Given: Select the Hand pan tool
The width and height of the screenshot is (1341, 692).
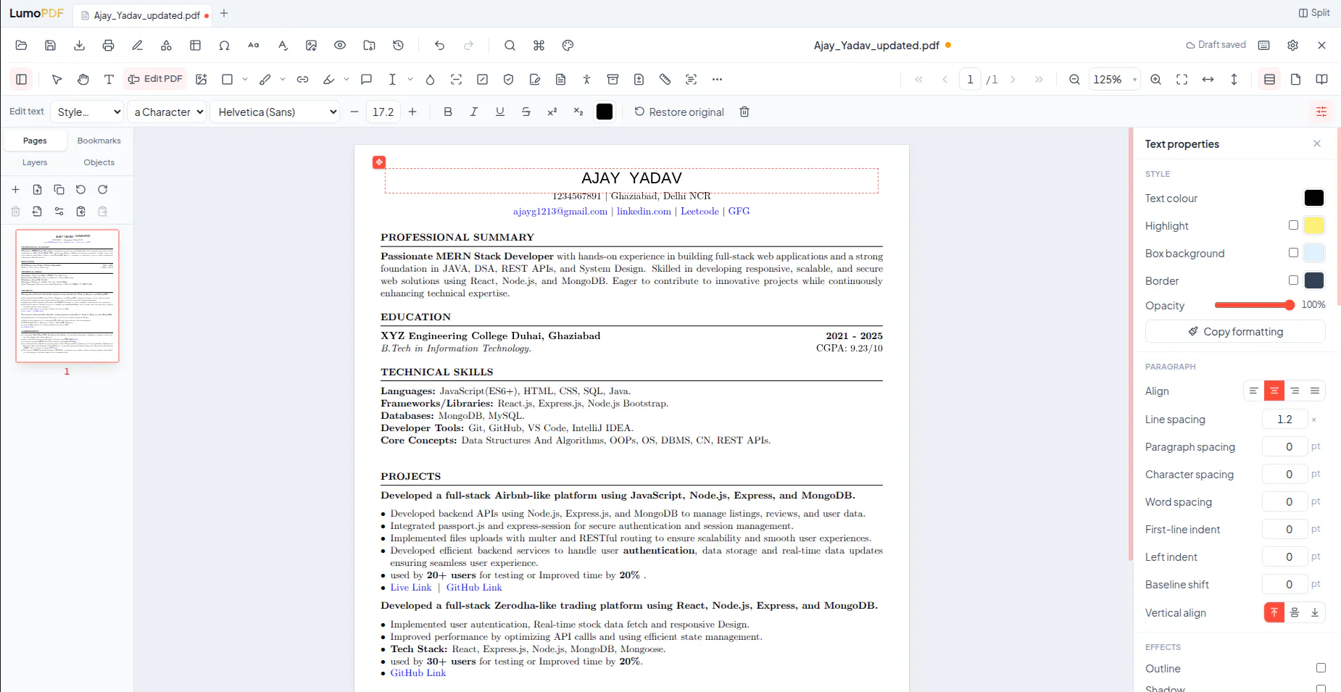Looking at the screenshot, I should coord(83,80).
